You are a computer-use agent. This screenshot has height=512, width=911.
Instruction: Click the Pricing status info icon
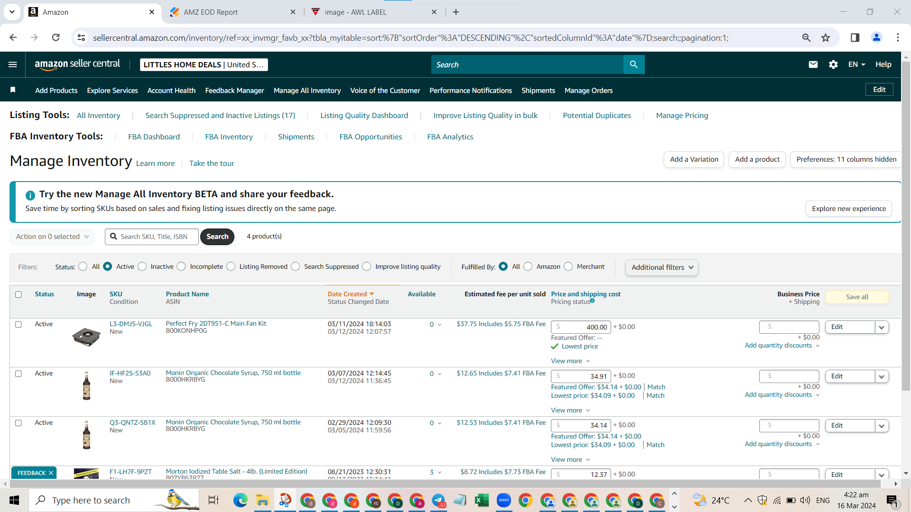(x=592, y=301)
